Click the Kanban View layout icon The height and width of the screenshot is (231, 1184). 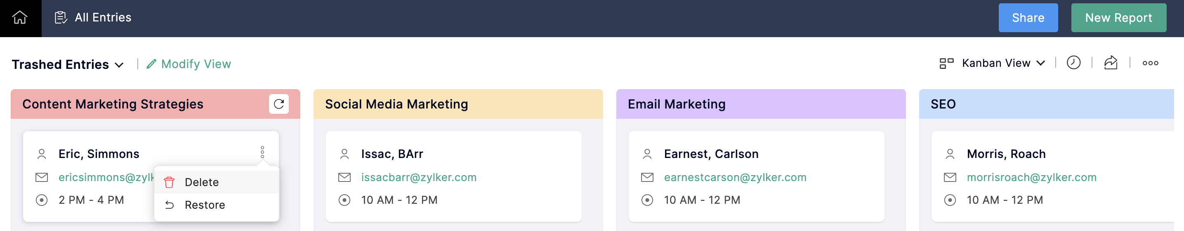946,63
